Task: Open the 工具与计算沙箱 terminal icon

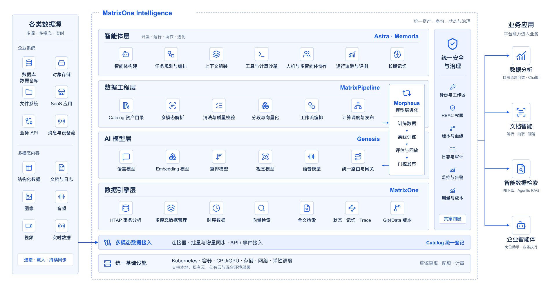Action: point(261,54)
